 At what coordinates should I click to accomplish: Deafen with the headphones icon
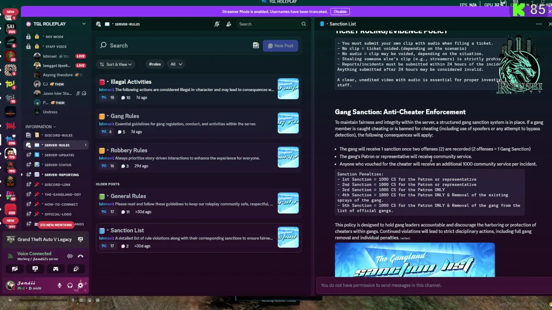pyautogui.click(x=70, y=285)
